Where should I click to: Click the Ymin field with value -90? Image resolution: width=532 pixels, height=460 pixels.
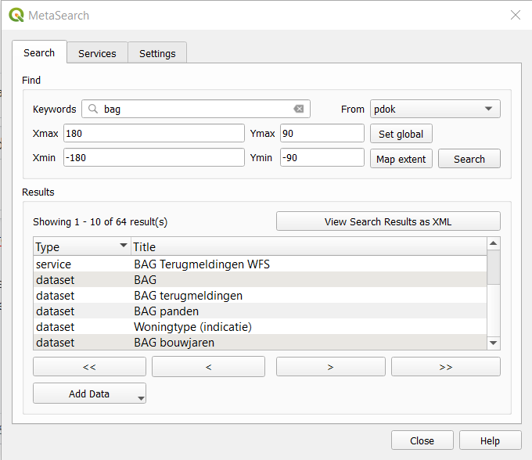point(322,157)
